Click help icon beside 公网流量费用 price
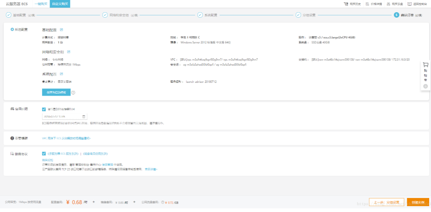 point(163,203)
